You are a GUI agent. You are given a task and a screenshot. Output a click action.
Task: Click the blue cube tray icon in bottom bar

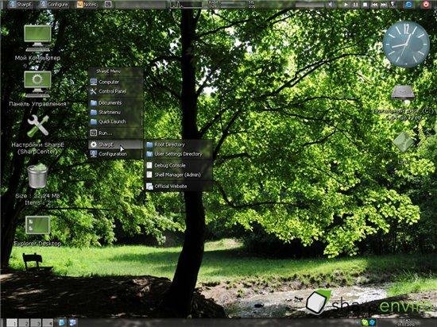pyautogui.click(x=373, y=323)
